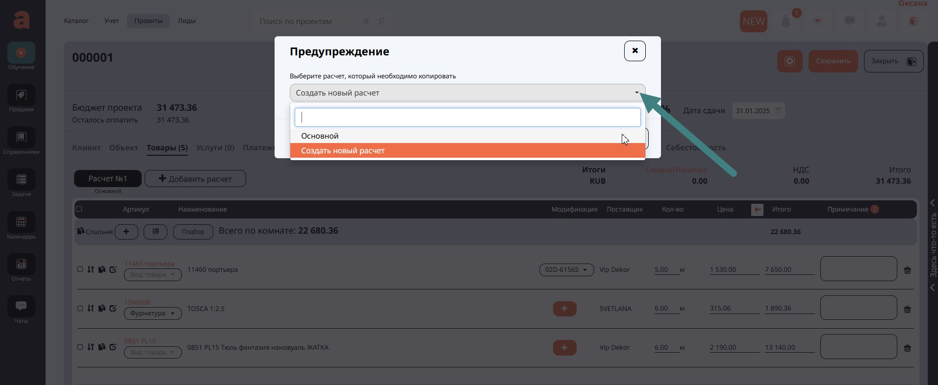Open the Продажи sidebar section
The width and height of the screenshot is (938, 385).
click(x=21, y=96)
